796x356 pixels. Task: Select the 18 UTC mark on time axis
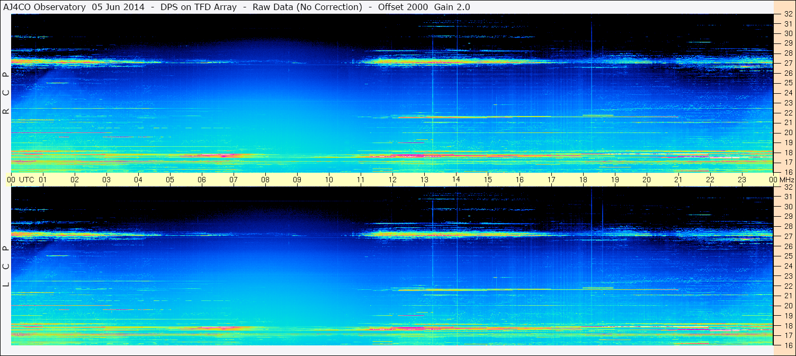[583, 180]
